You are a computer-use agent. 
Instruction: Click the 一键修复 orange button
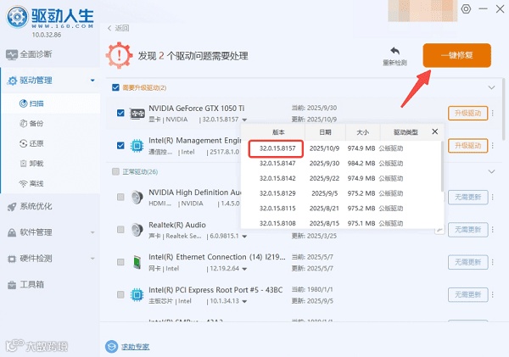(456, 55)
